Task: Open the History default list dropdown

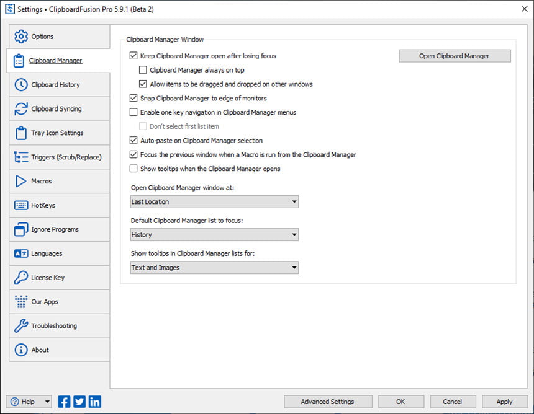Action: click(215, 234)
